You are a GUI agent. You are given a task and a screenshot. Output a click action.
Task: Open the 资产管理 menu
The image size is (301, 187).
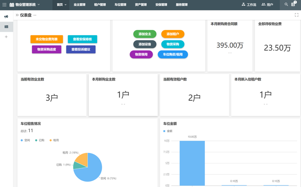click(x=141, y=5)
